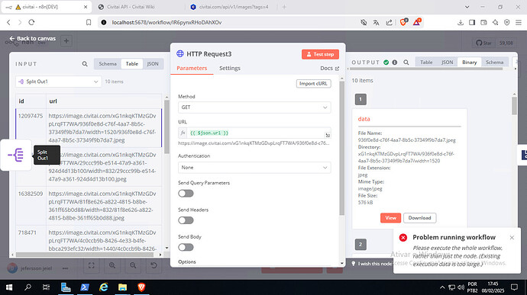Open the Method dropdown showing GET
Viewport: 527px width, 295px height.
(254, 107)
